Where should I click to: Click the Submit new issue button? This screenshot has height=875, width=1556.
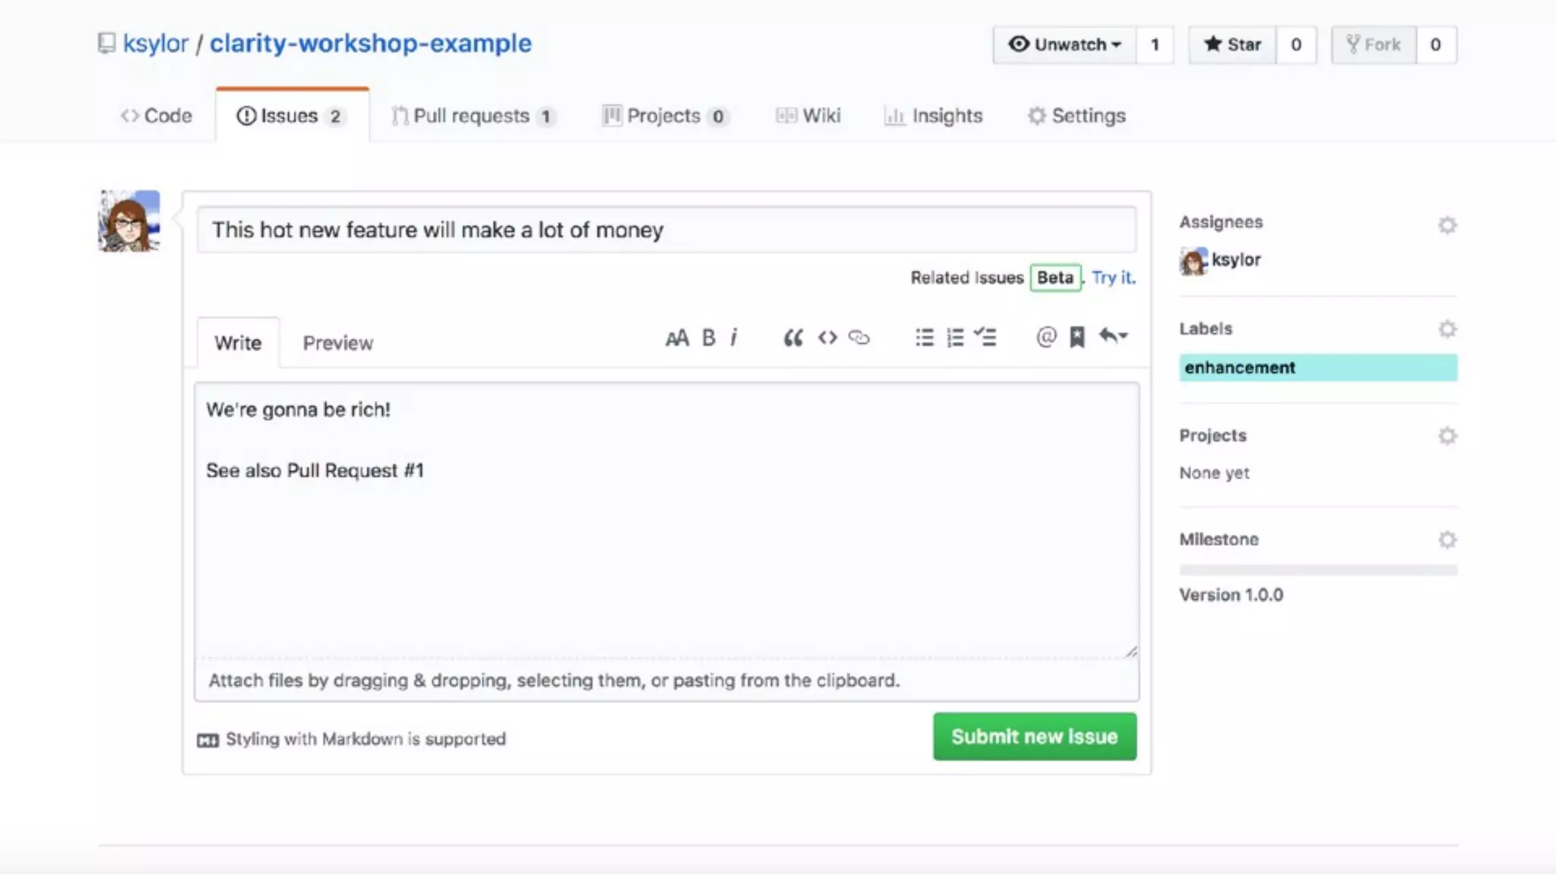tap(1034, 737)
